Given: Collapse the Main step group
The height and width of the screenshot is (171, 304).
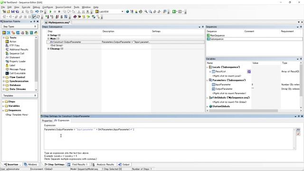Looking at the screenshot, I should (x=48, y=38).
